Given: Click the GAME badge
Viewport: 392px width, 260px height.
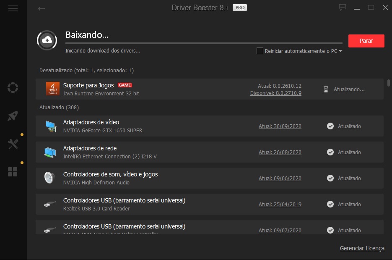Looking at the screenshot, I should 125,85.
